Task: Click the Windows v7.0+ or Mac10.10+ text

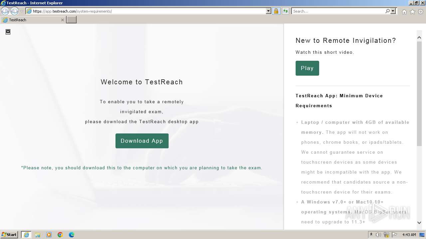Action: [x=342, y=207]
